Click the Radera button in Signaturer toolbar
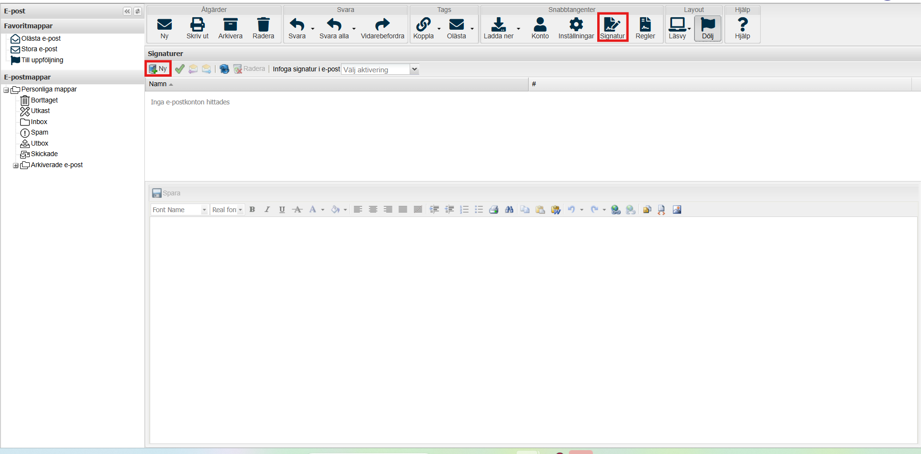 (x=249, y=69)
